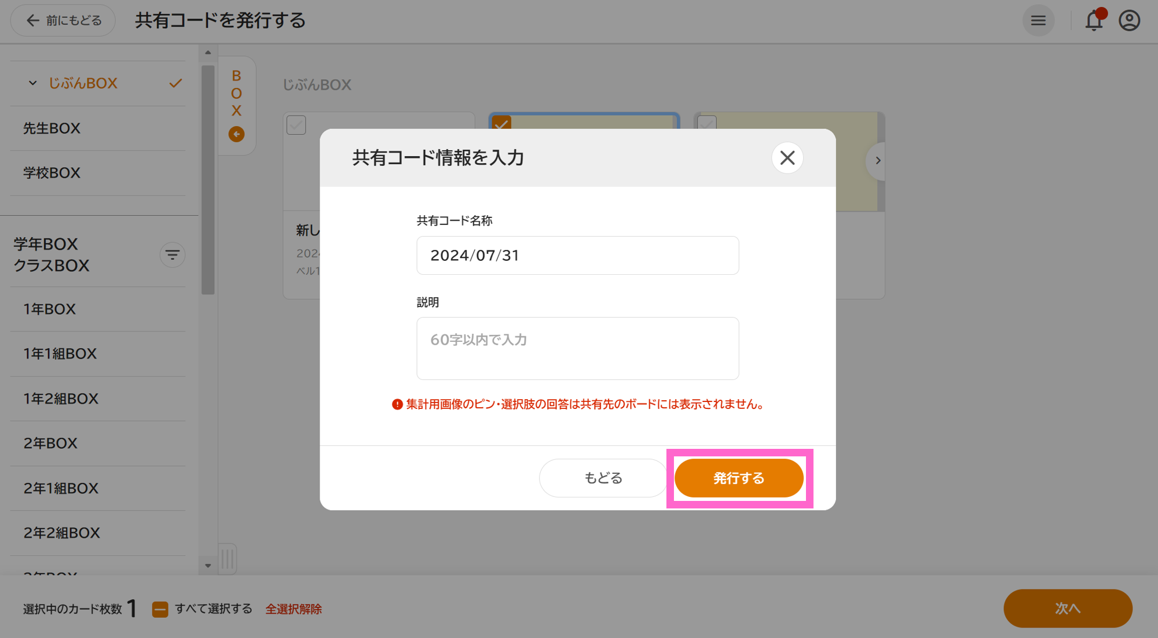
Task: Uncheck the orange selected card checkbox
Action: tap(502, 124)
